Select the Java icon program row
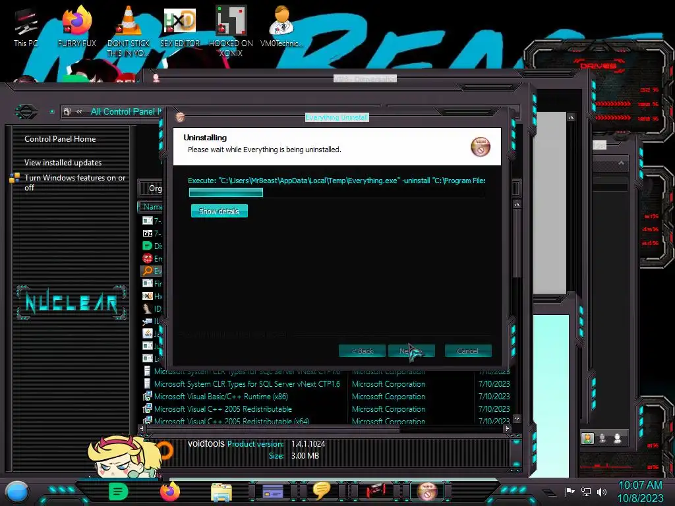 [x=152, y=333]
